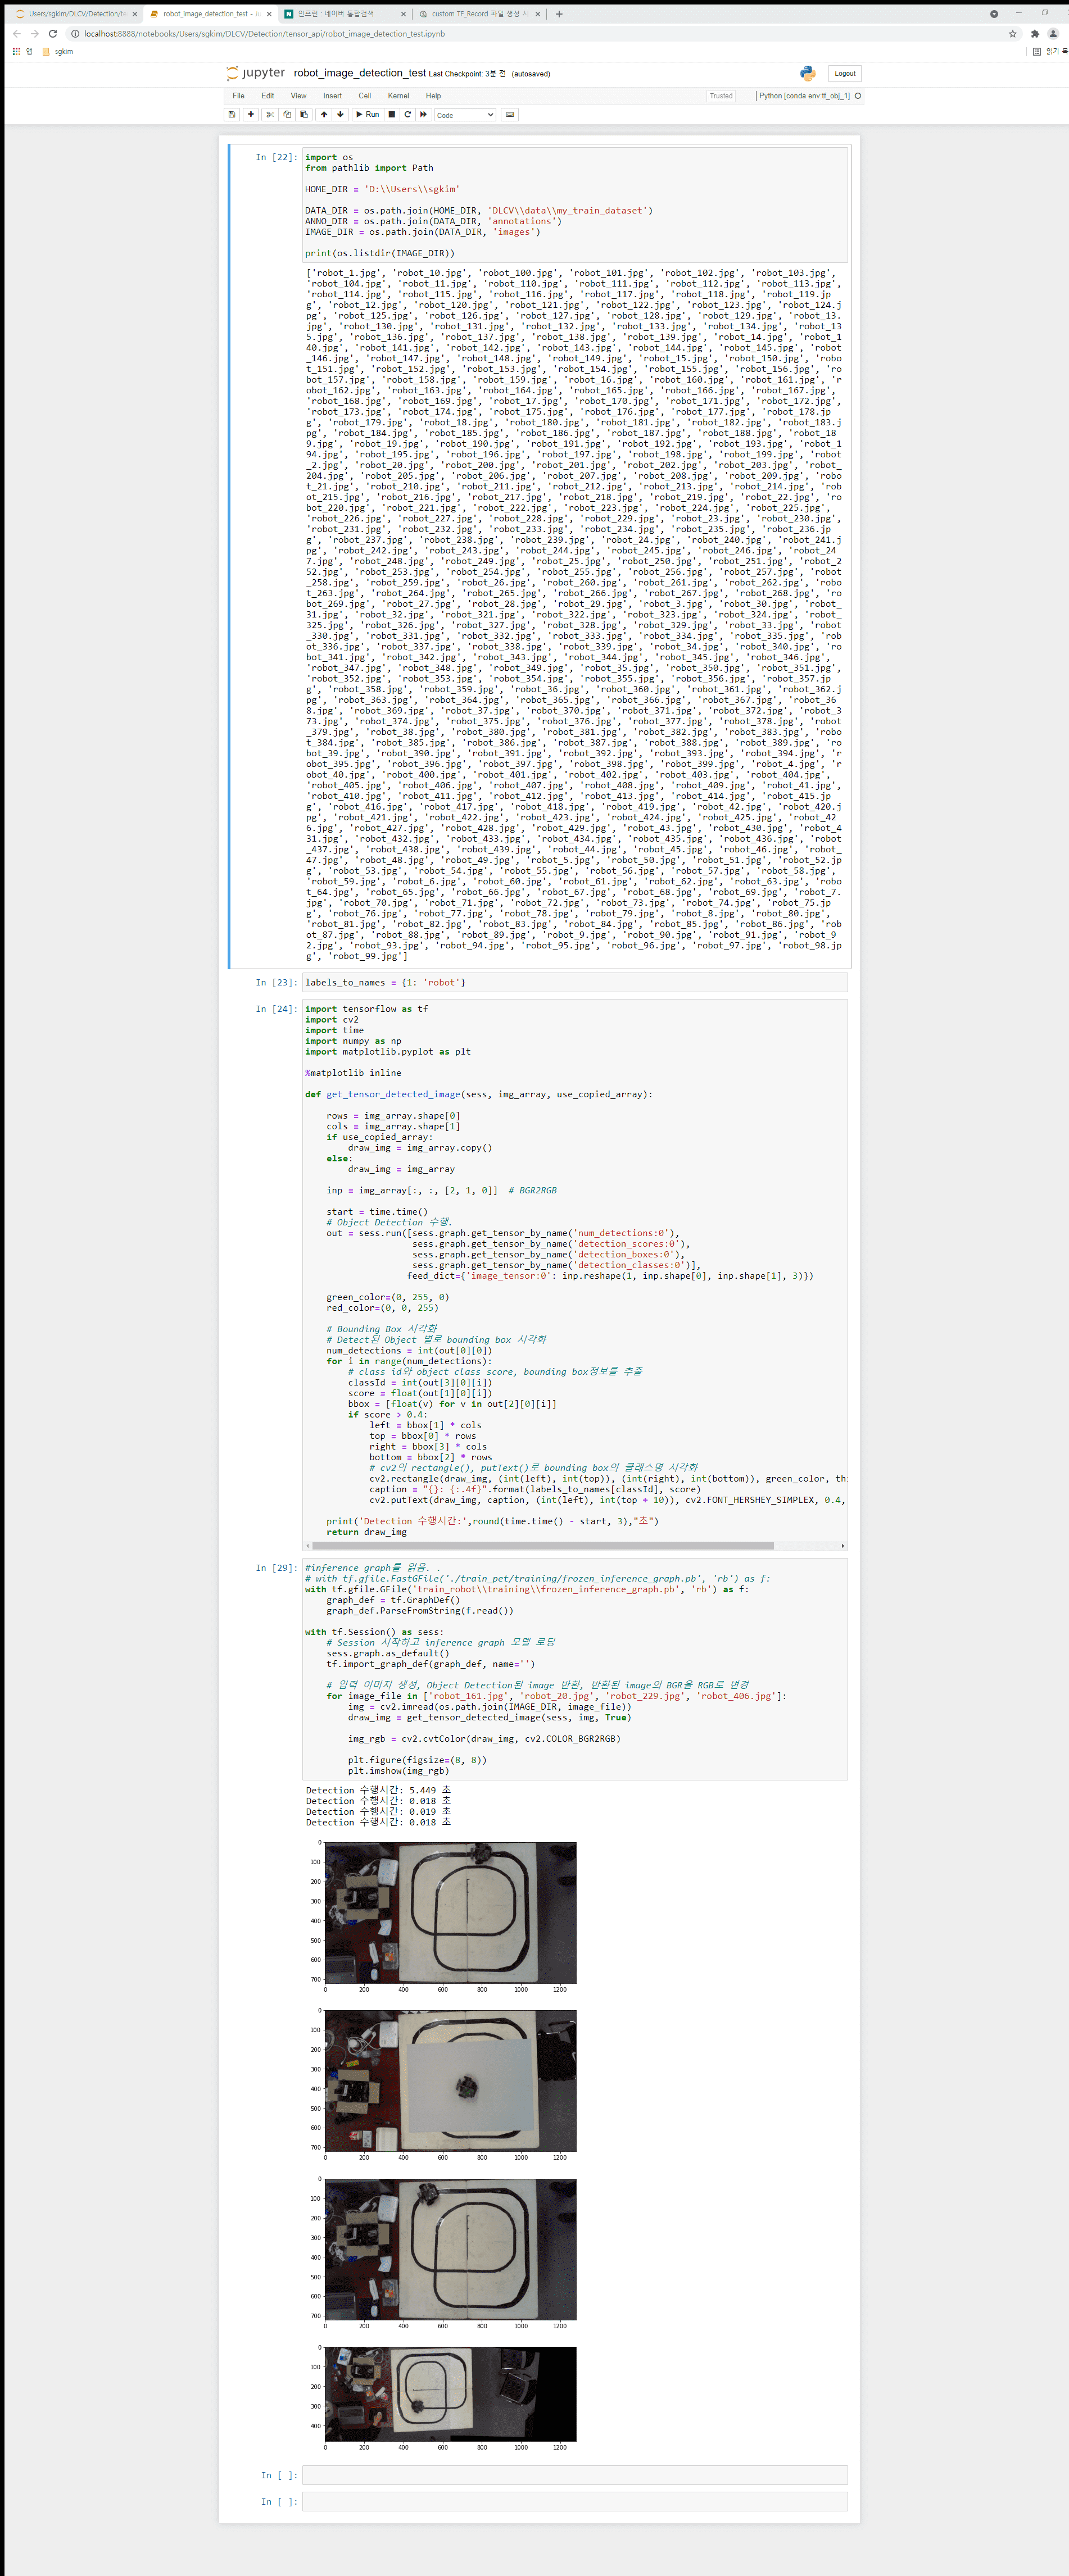1069x2576 pixels.
Task: Bookmark this page with the star icon
Action: tap(1012, 34)
